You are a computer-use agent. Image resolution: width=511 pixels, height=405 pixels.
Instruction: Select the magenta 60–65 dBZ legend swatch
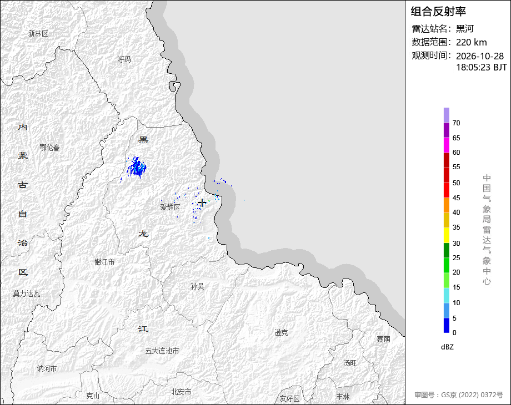pos(447,145)
